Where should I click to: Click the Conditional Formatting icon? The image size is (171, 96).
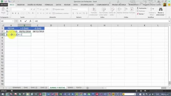94,11
